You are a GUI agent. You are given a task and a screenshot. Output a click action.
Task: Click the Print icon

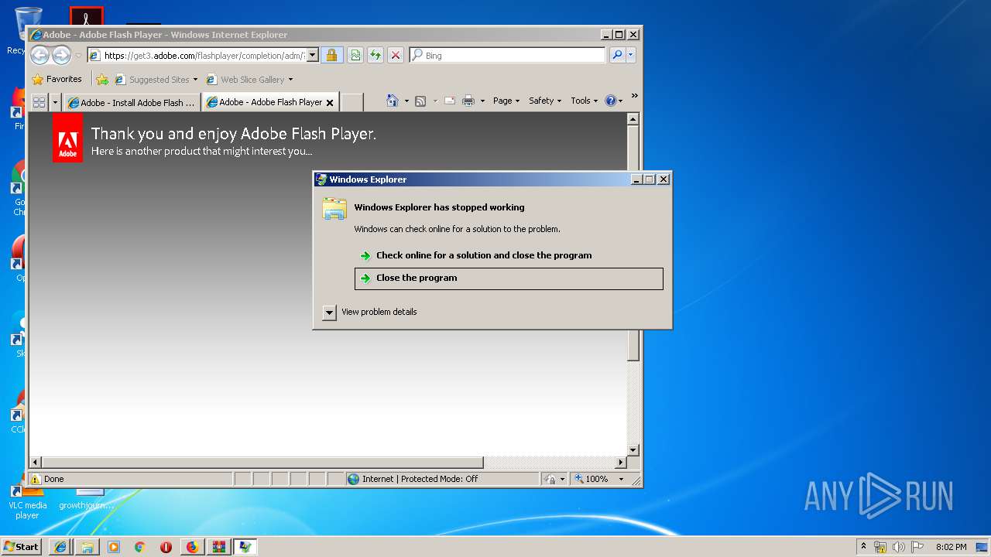[468, 101]
